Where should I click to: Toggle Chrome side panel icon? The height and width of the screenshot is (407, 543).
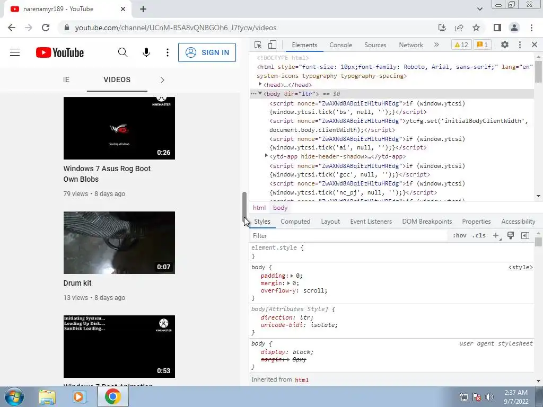coord(497,28)
